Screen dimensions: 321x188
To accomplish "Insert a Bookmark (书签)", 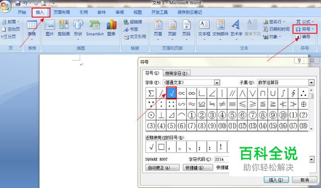I will pyautogui.click(x=131, y=29).
